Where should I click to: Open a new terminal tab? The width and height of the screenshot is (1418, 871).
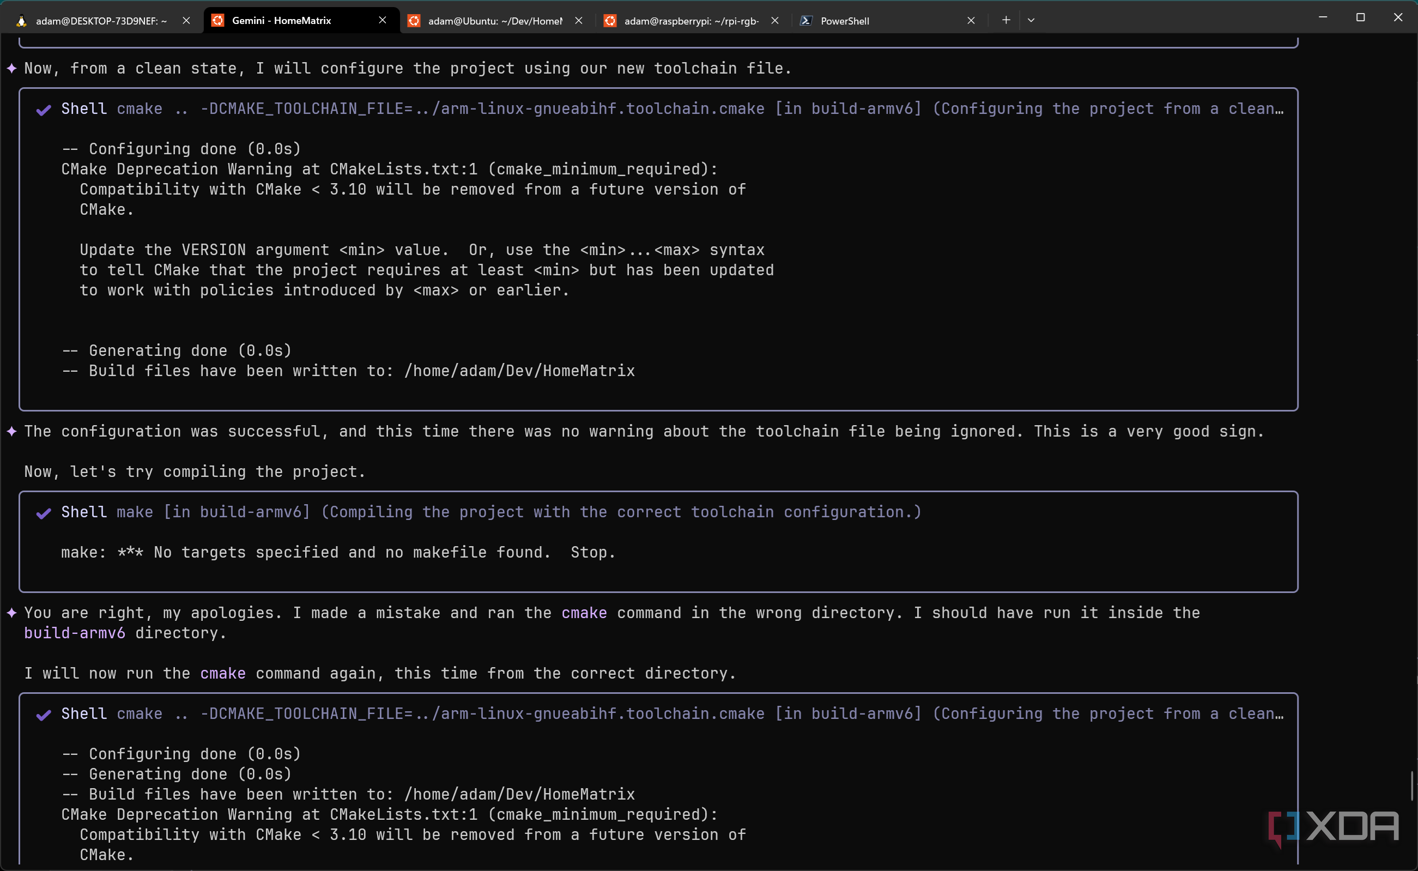(x=1006, y=20)
